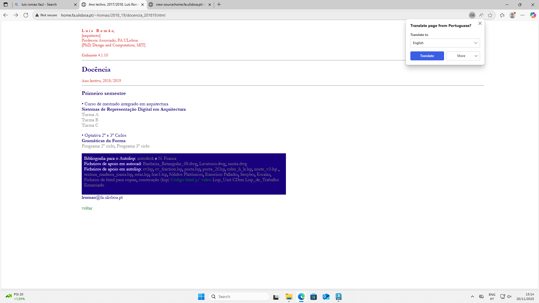Switch to the Ano lectivo 2017/2018 tab

(x=113, y=4)
